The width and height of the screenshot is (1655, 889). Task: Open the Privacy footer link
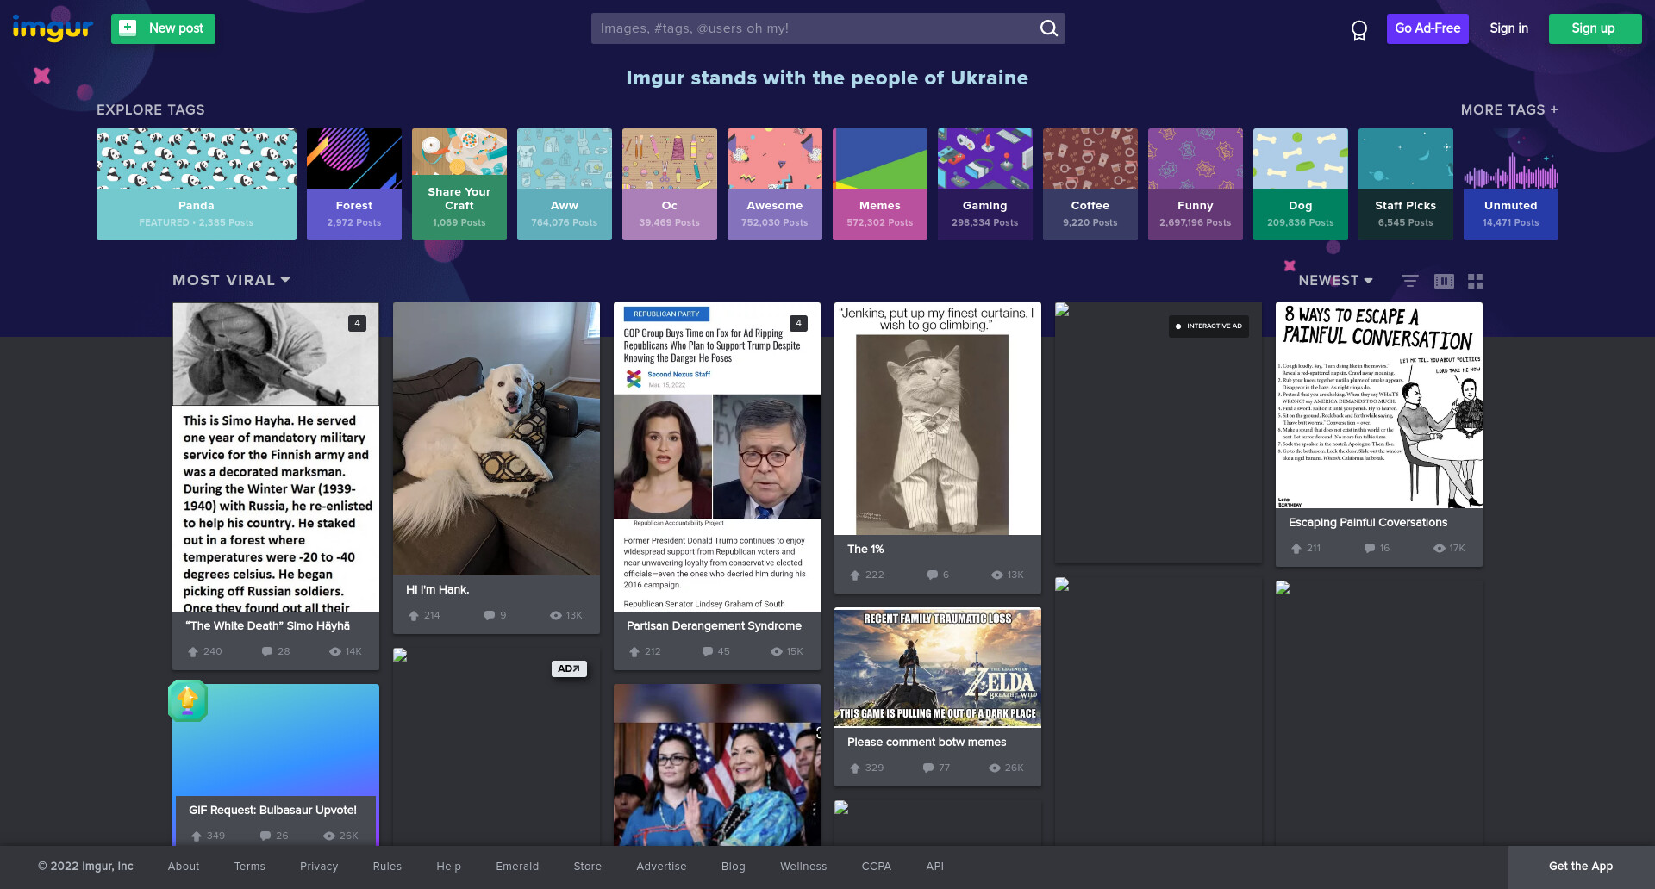click(319, 867)
